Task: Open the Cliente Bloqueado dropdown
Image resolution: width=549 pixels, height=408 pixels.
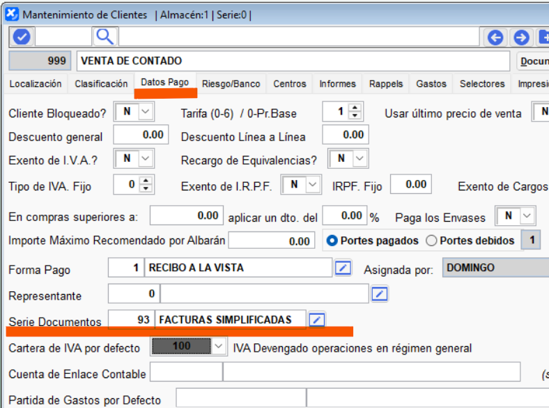Action: pyautogui.click(x=146, y=111)
